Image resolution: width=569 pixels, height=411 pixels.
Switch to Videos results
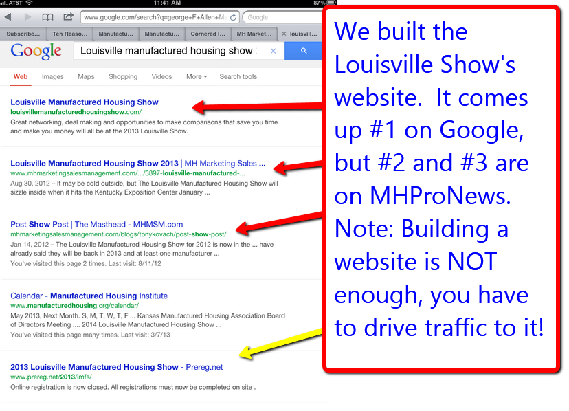[162, 76]
